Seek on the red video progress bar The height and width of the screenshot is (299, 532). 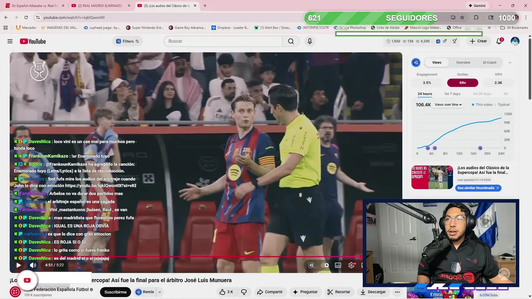pyautogui.click(x=185, y=257)
